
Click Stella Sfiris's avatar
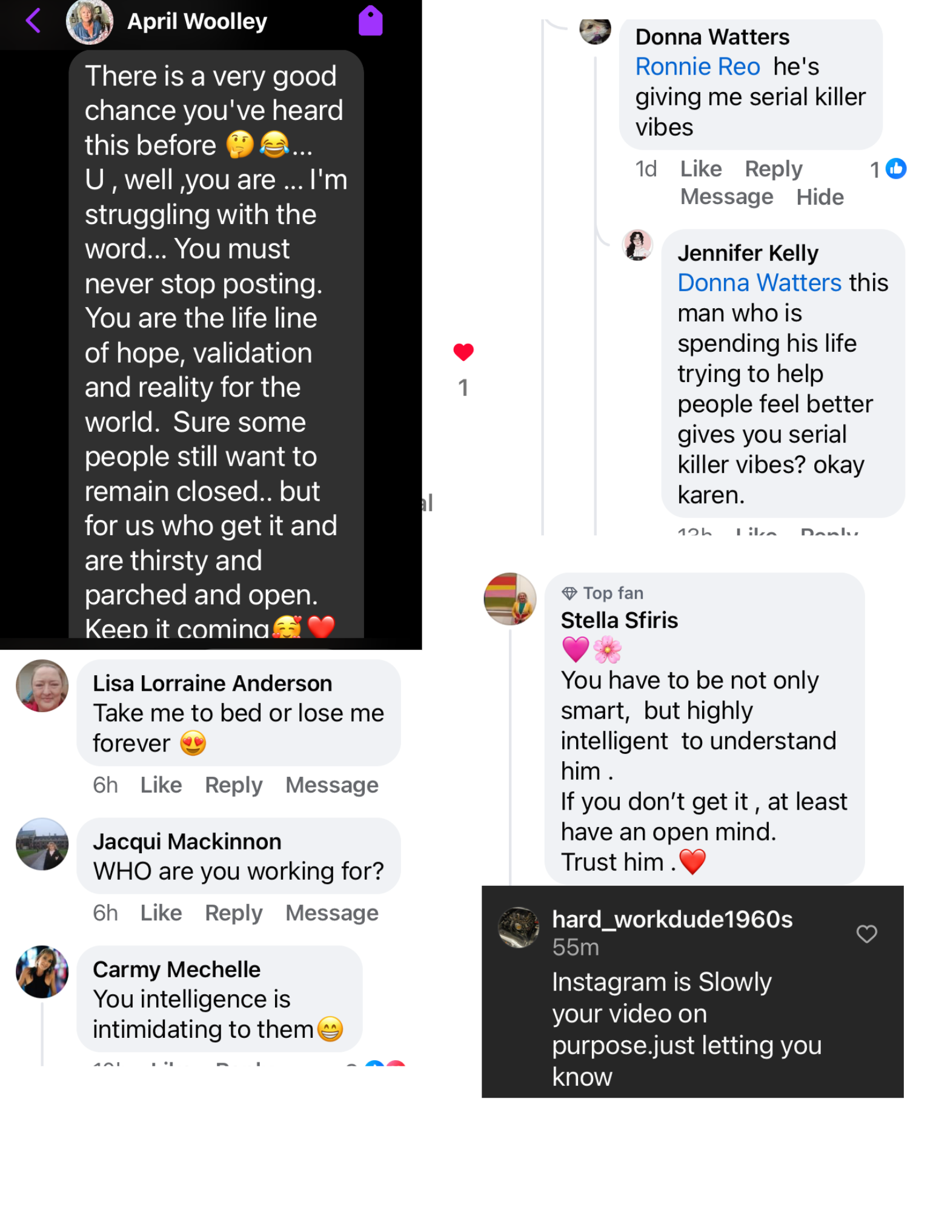[x=510, y=599]
